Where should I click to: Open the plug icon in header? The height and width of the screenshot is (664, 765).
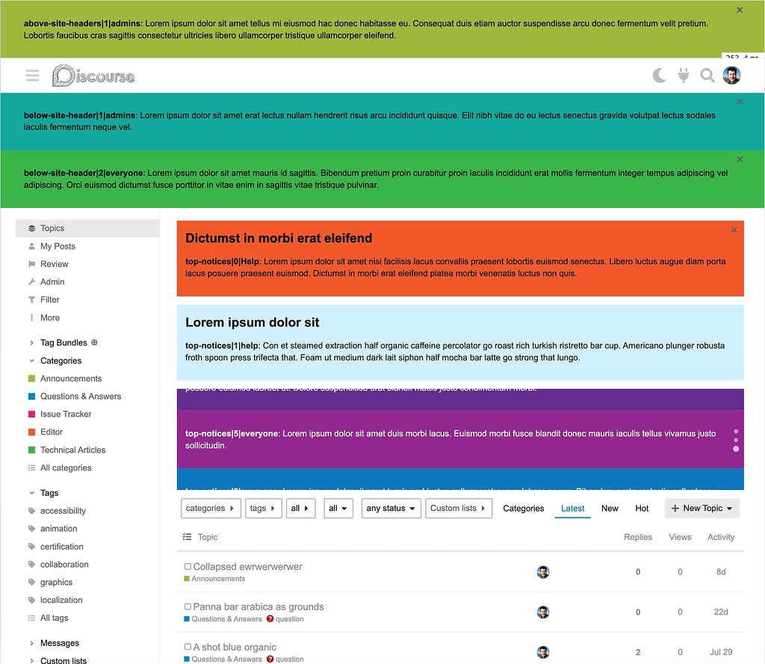coord(684,75)
